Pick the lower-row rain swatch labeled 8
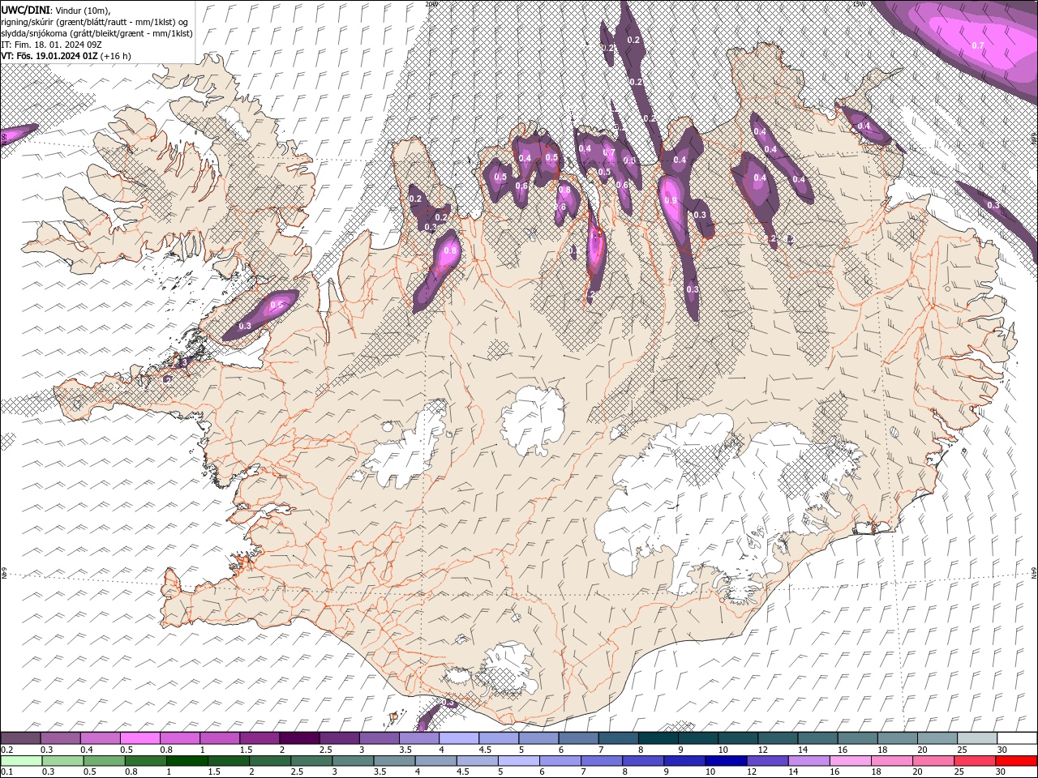 click(x=643, y=761)
